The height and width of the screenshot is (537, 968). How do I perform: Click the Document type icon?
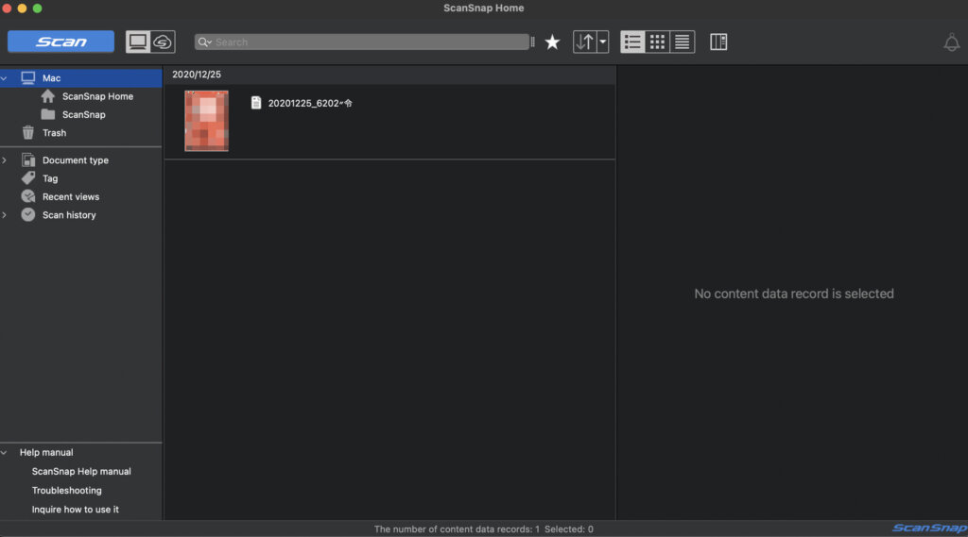coord(27,159)
